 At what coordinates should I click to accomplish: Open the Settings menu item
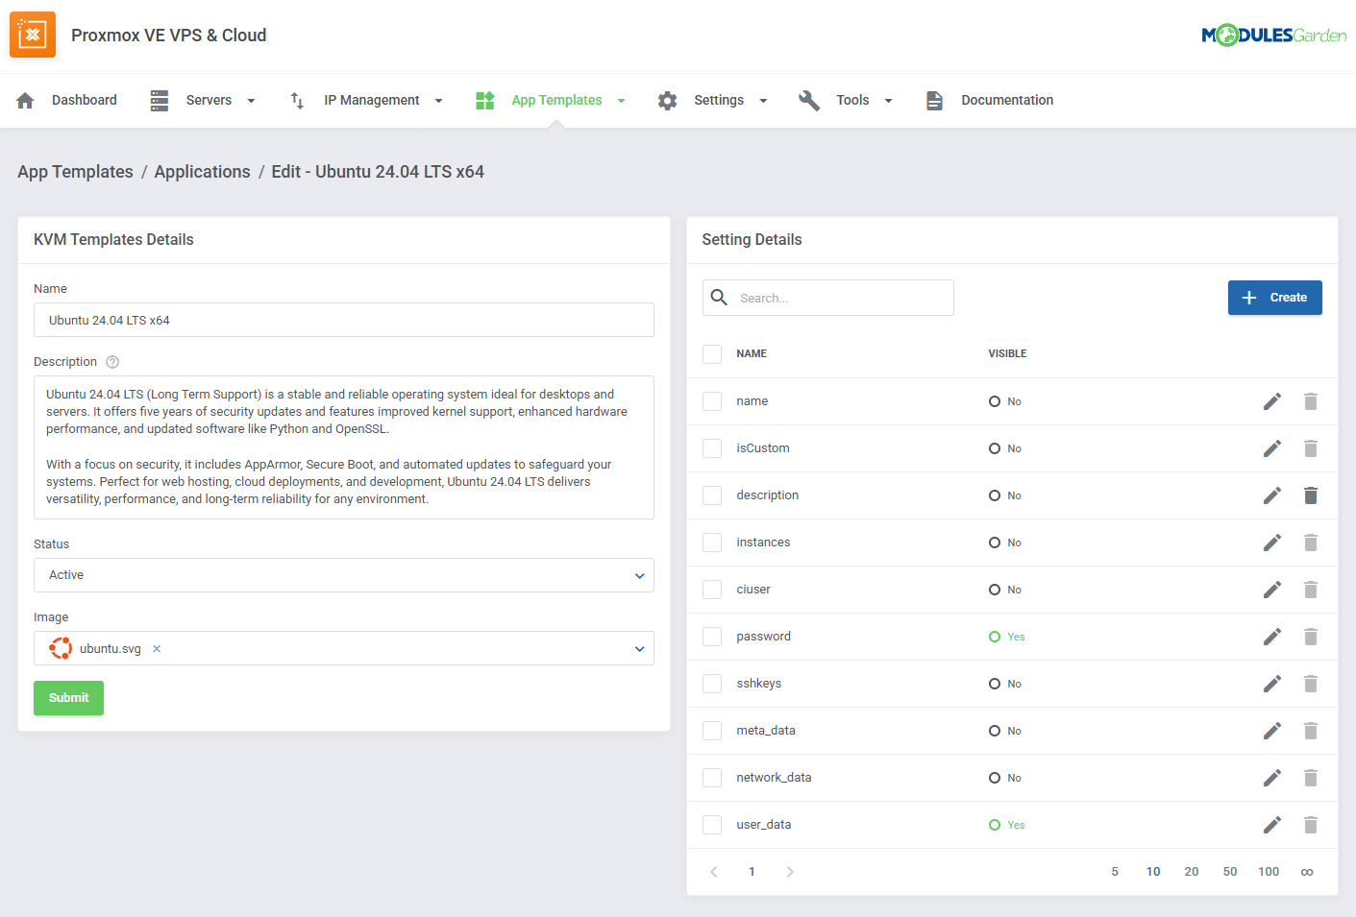pos(717,99)
